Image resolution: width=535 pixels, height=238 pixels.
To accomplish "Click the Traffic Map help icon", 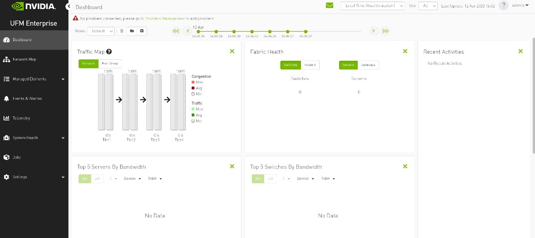I will [x=108, y=51].
